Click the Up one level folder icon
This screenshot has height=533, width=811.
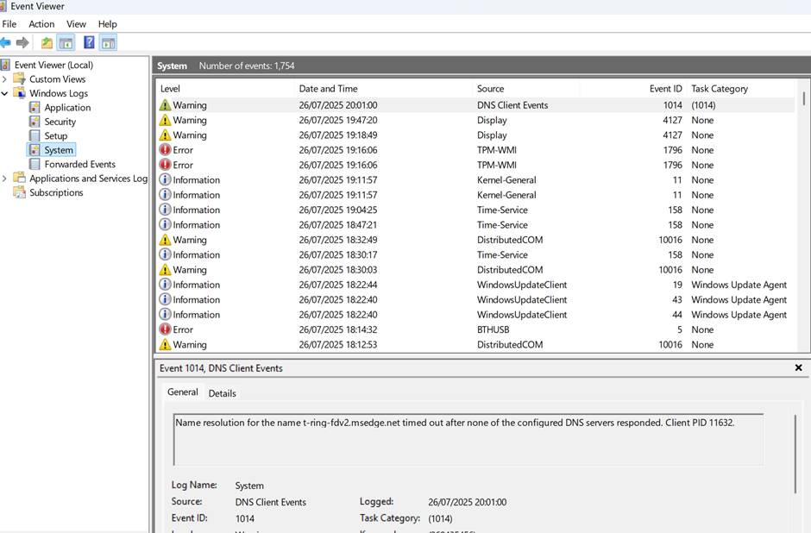pos(47,43)
